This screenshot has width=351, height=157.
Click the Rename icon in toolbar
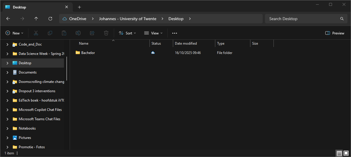(x=78, y=33)
